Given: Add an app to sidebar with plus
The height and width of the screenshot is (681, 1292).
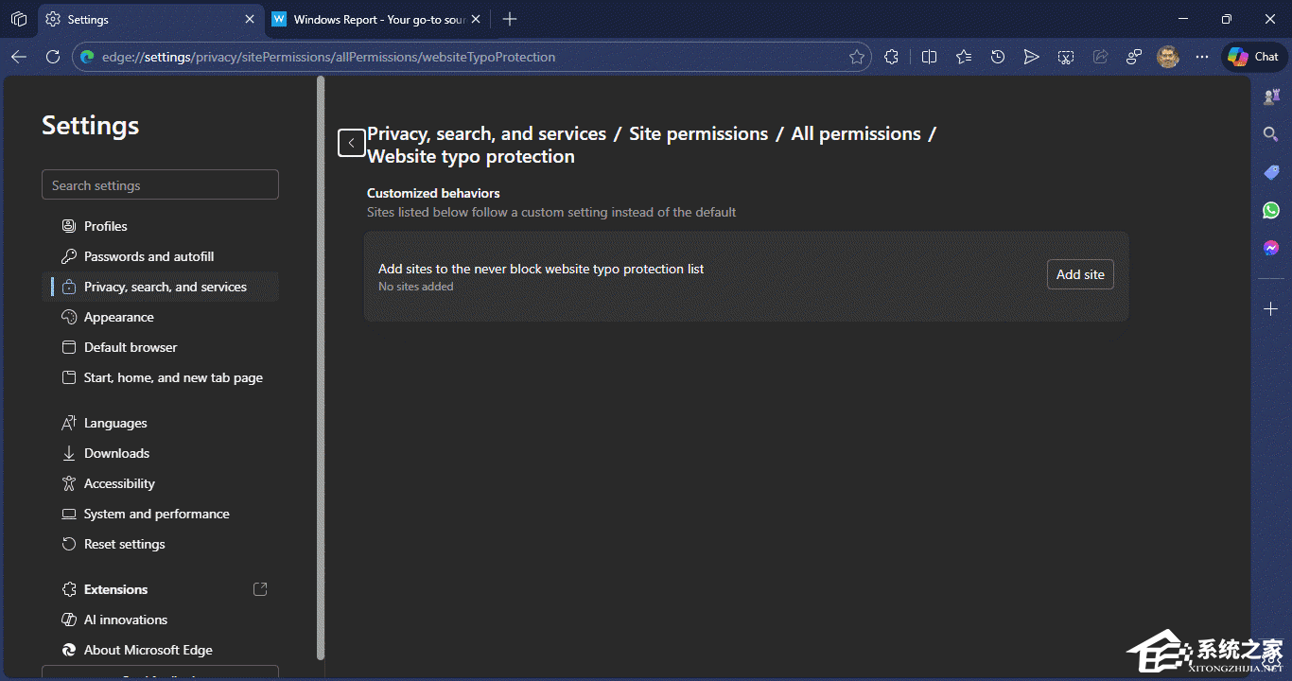Looking at the screenshot, I should [x=1271, y=309].
